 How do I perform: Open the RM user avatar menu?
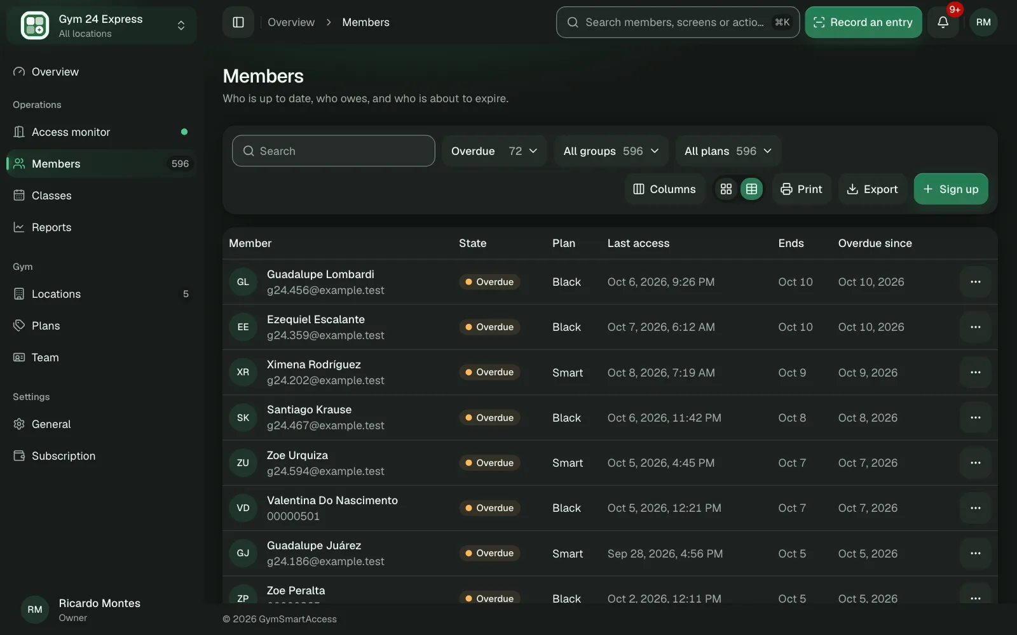[x=983, y=22]
